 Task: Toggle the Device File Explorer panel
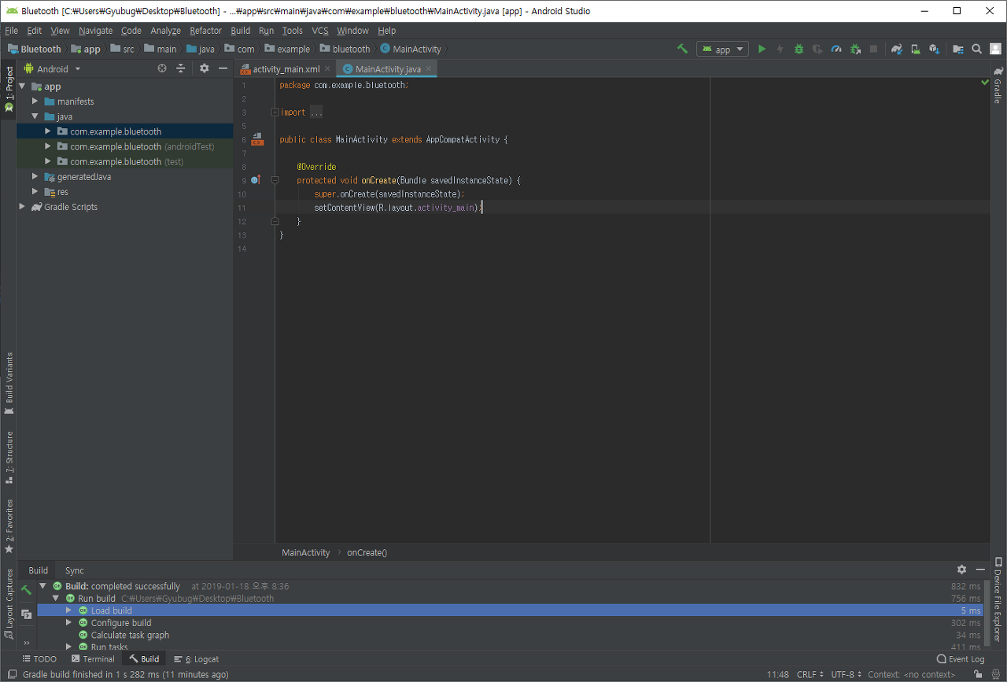pos(998,599)
